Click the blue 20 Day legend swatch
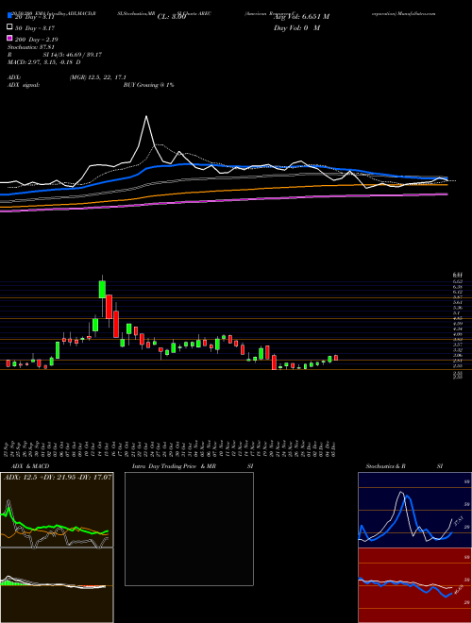 coord(9,16)
